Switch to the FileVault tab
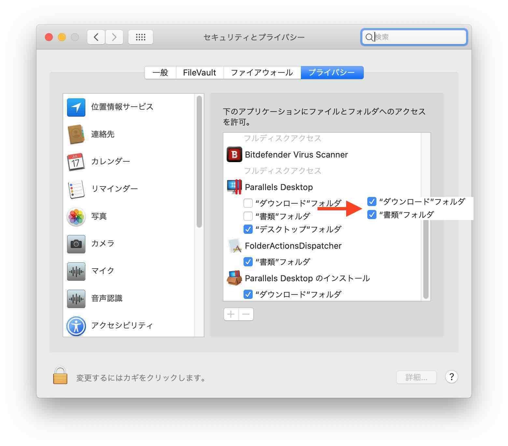This screenshot has height=446, width=508. tap(200, 73)
